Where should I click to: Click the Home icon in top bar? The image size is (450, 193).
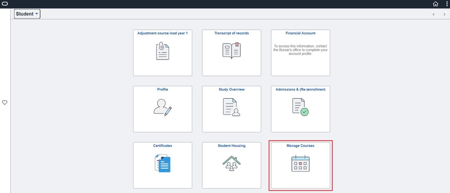(x=436, y=4)
